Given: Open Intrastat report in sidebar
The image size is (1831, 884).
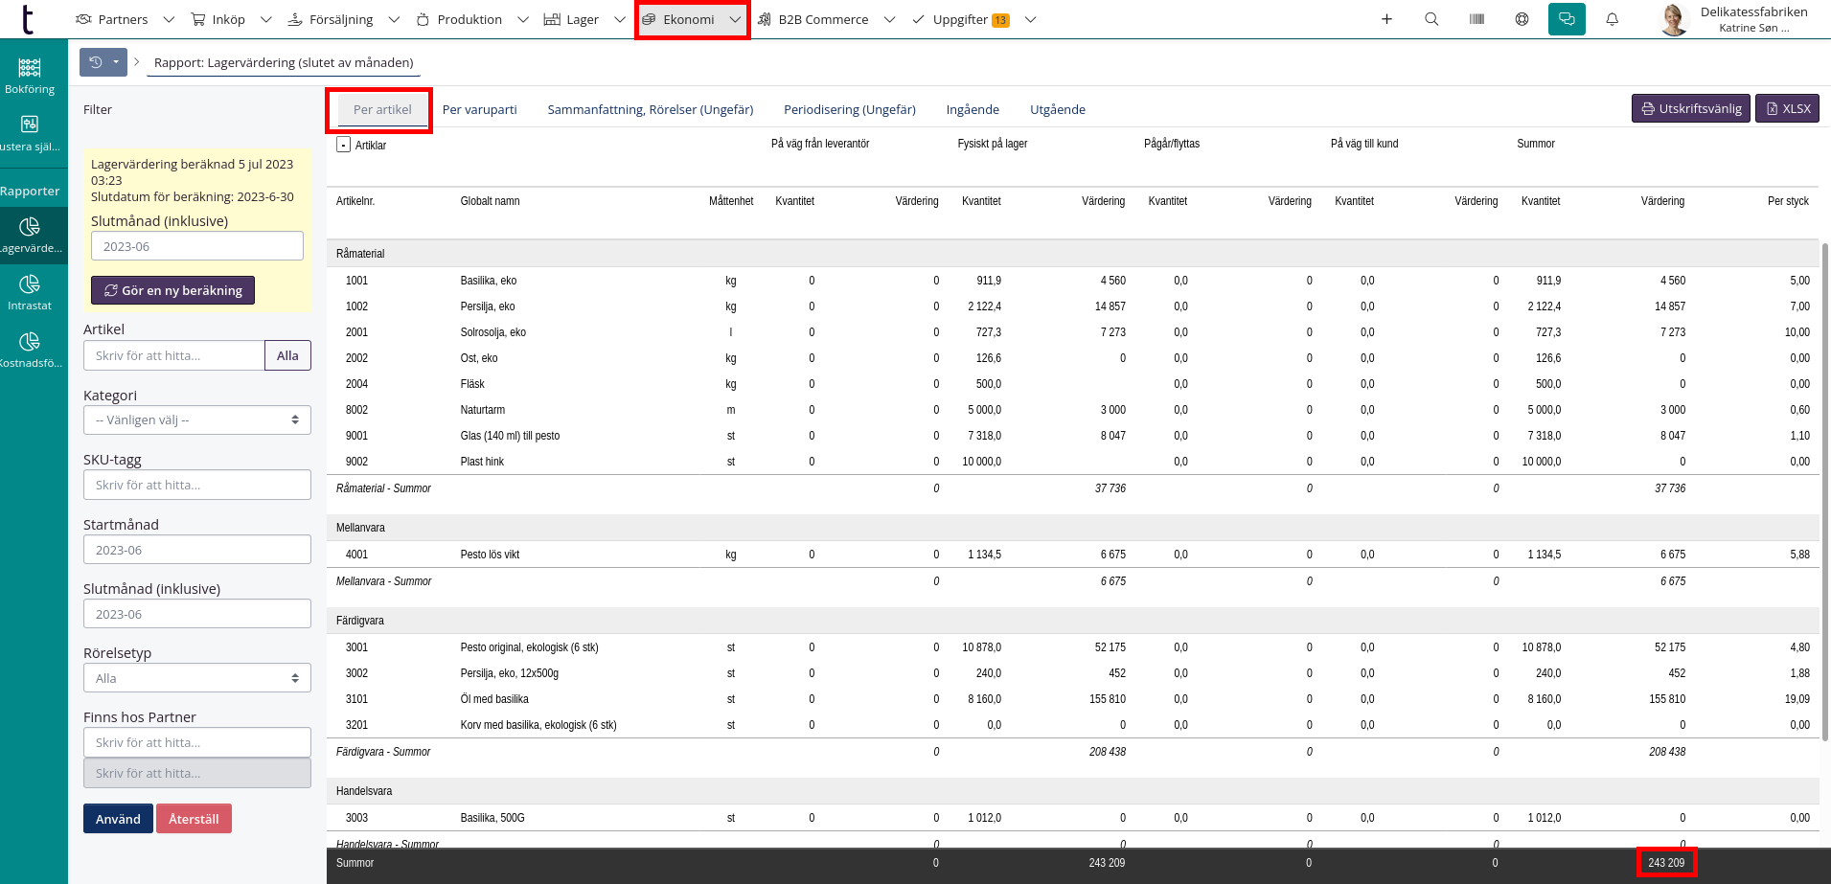Looking at the screenshot, I should [30, 292].
